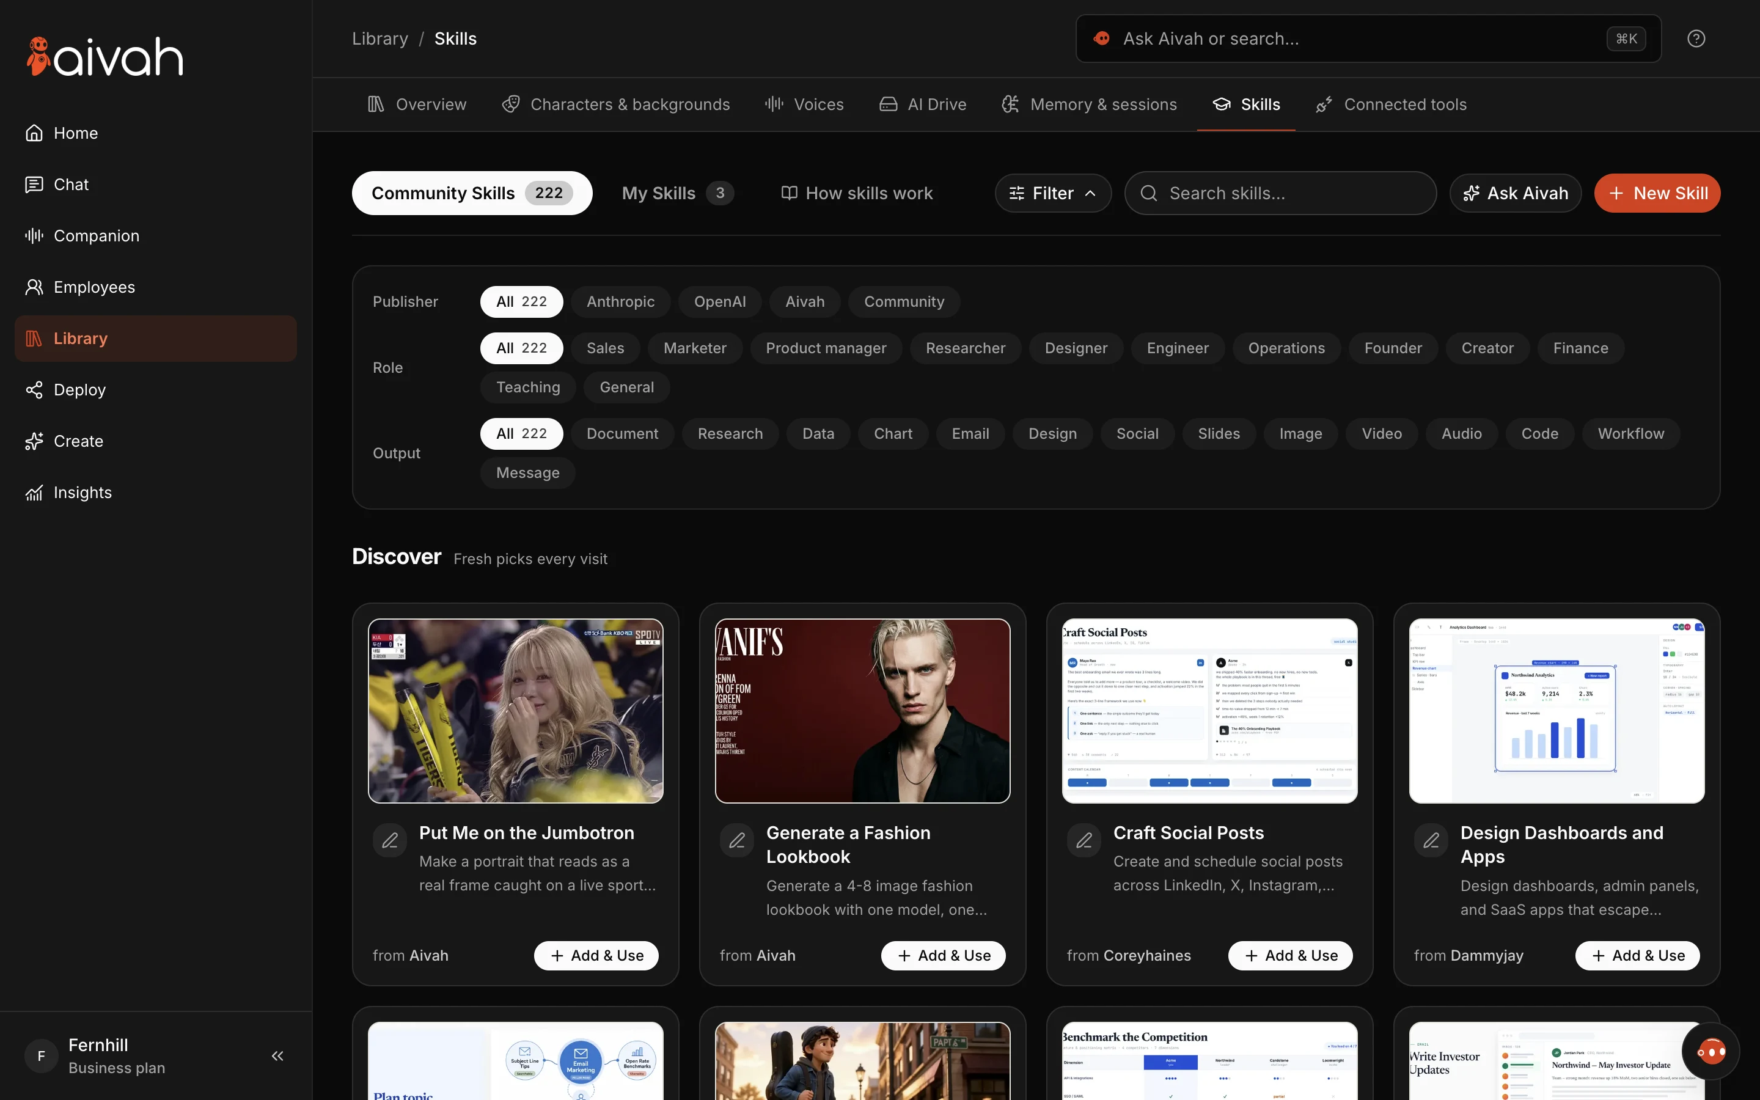Open Companion from the sidebar
1760x1100 pixels.
pyautogui.click(x=156, y=236)
